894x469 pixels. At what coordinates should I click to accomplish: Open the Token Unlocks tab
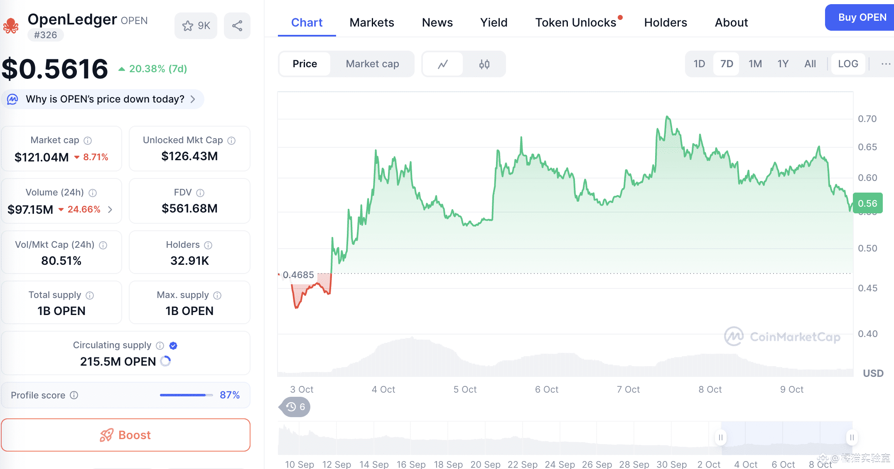tap(575, 22)
